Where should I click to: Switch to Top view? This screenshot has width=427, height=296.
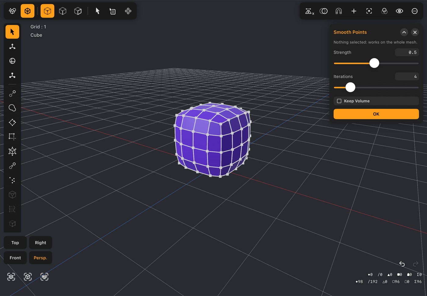[15, 242]
